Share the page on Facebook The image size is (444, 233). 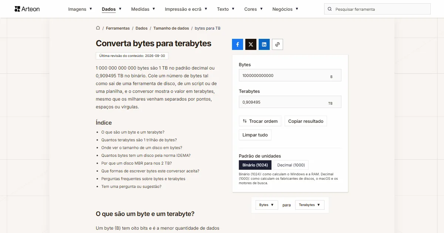238,44
